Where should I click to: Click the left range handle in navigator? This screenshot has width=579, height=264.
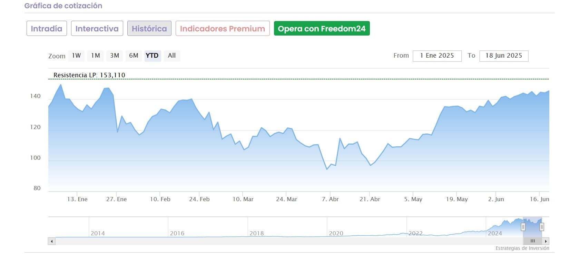coord(523,227)
